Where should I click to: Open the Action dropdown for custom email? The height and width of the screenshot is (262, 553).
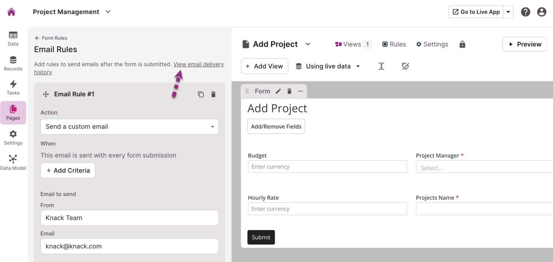(x=129, y=127)
